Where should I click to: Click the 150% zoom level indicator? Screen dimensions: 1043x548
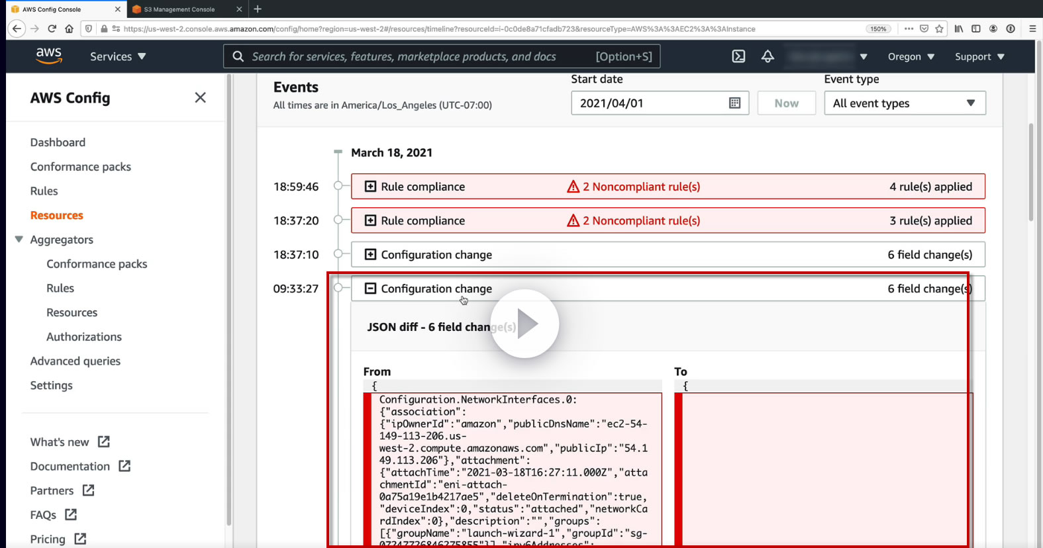[878, 28]
